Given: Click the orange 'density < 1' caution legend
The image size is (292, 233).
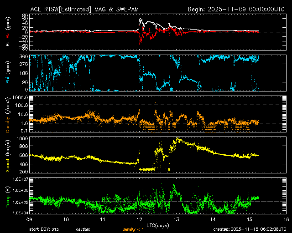Looking at the screenshot, I should click(x=132, y=229).
